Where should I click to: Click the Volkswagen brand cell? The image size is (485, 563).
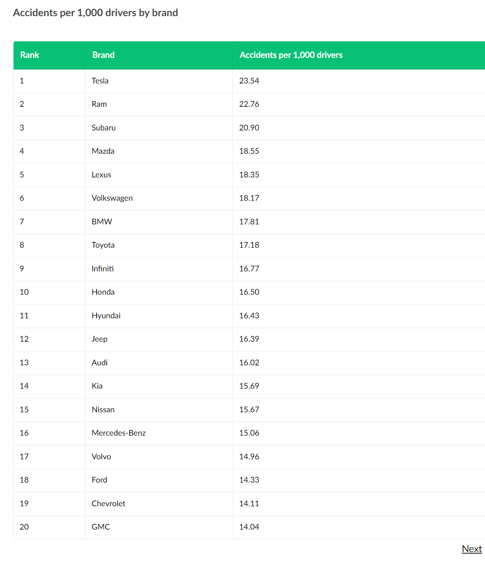click(112, 198)
